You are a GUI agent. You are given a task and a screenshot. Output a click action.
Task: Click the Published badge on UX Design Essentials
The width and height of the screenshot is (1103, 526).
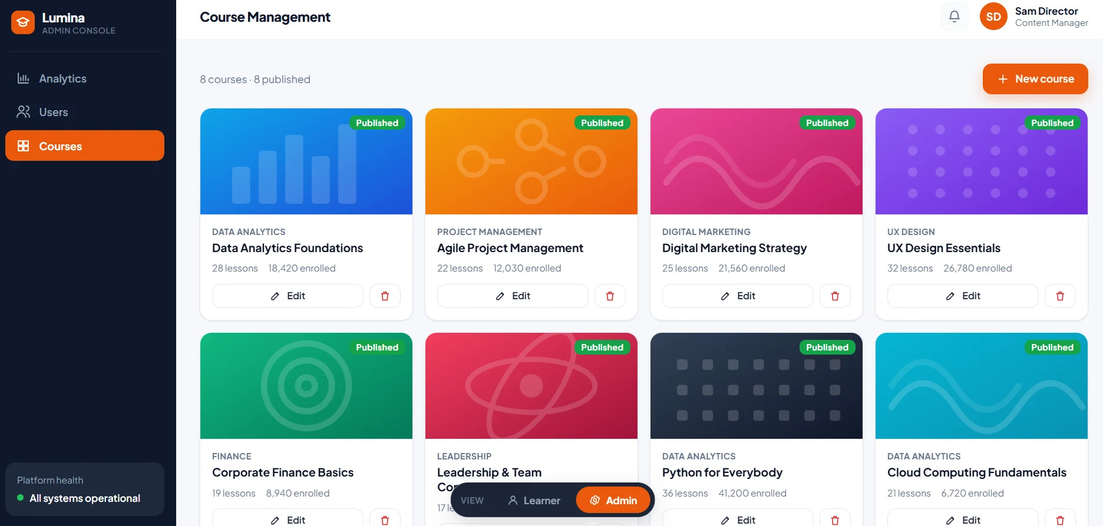coord(1052,123)
